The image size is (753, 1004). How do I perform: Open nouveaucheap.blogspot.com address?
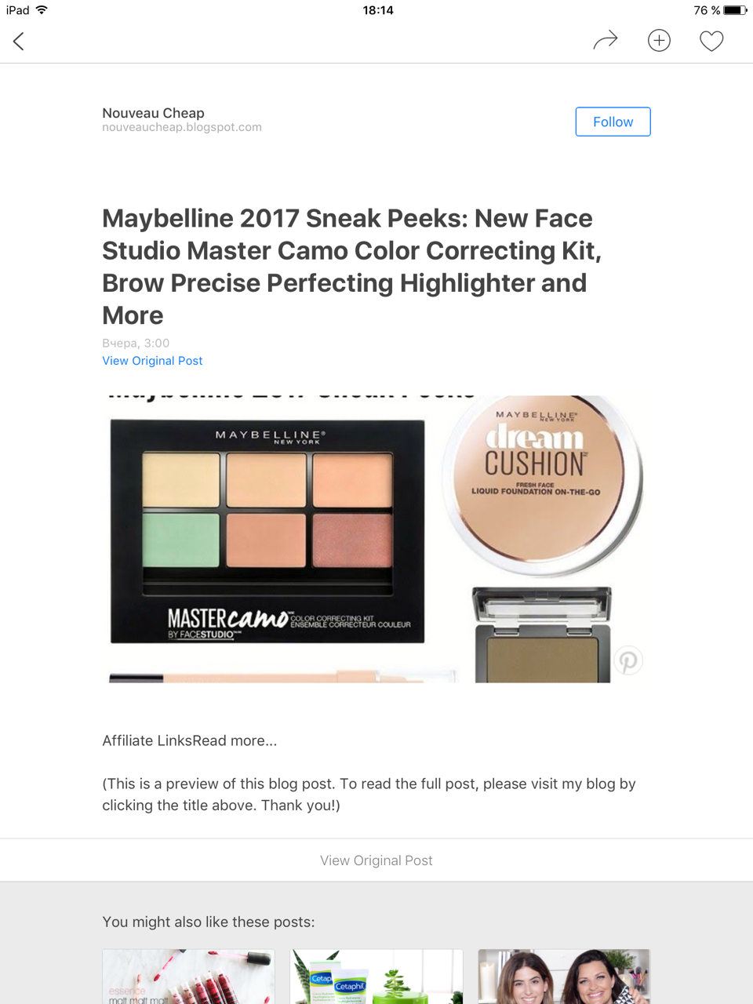tap(182, 127)
